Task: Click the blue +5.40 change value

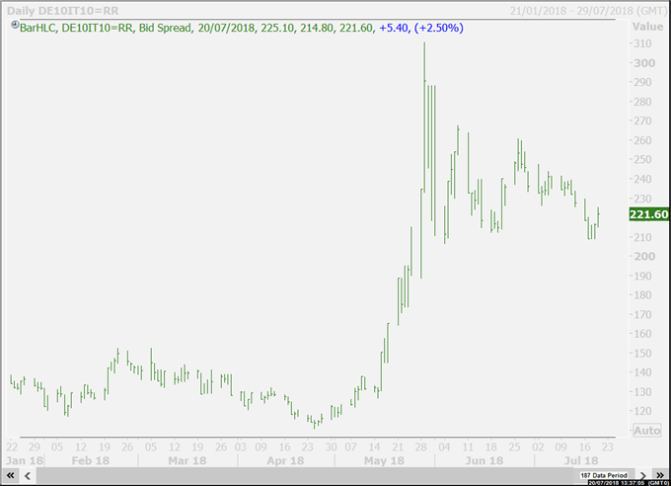Action: [394, 29]
